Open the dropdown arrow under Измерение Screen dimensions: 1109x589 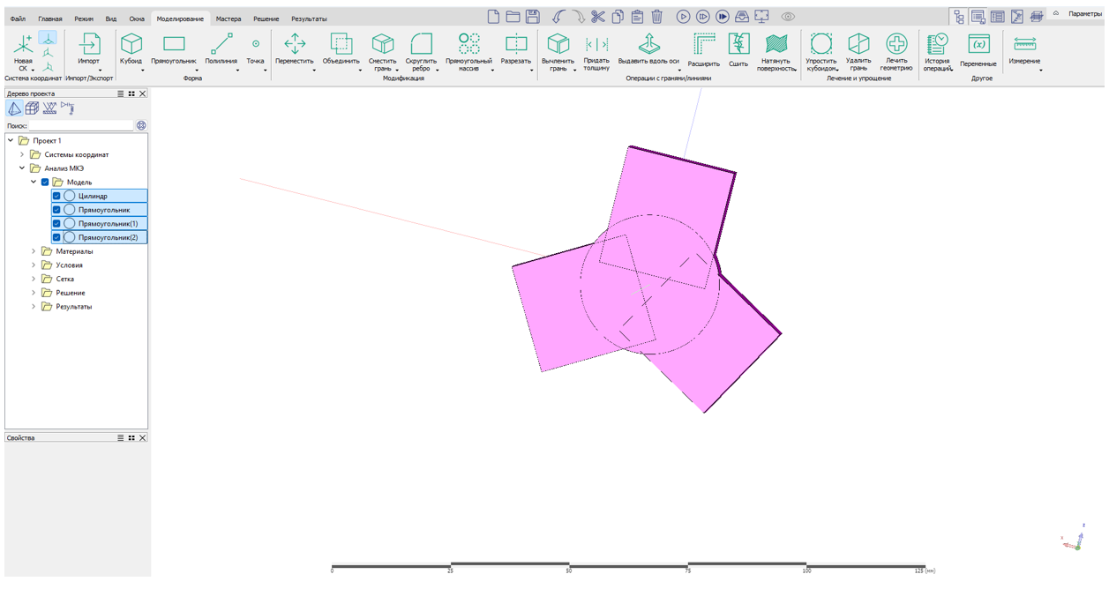1040,71
